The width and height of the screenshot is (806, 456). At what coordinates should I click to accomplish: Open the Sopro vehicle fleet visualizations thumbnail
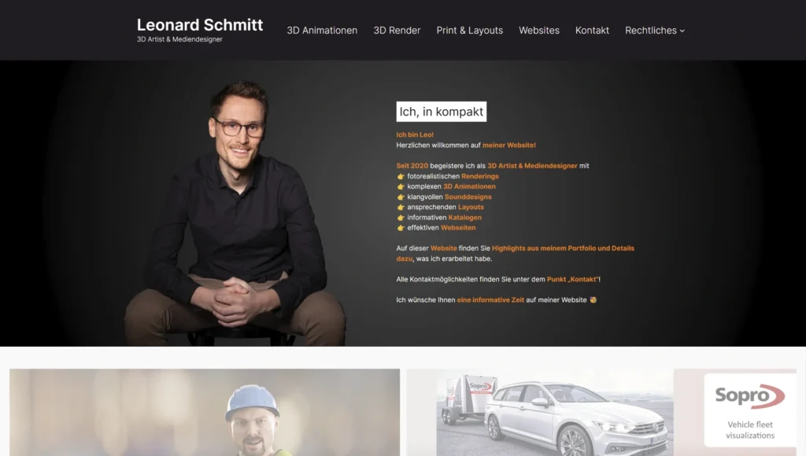tap(601, 412)
